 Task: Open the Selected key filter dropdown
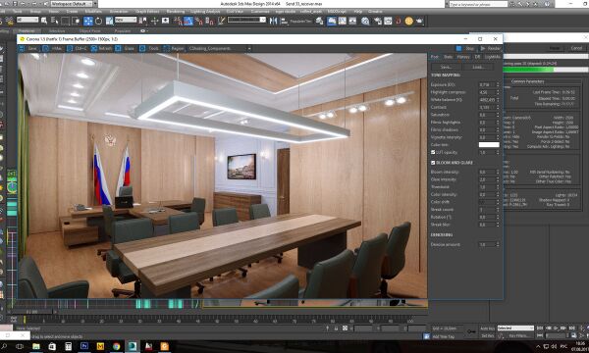[x=515, y=328]
